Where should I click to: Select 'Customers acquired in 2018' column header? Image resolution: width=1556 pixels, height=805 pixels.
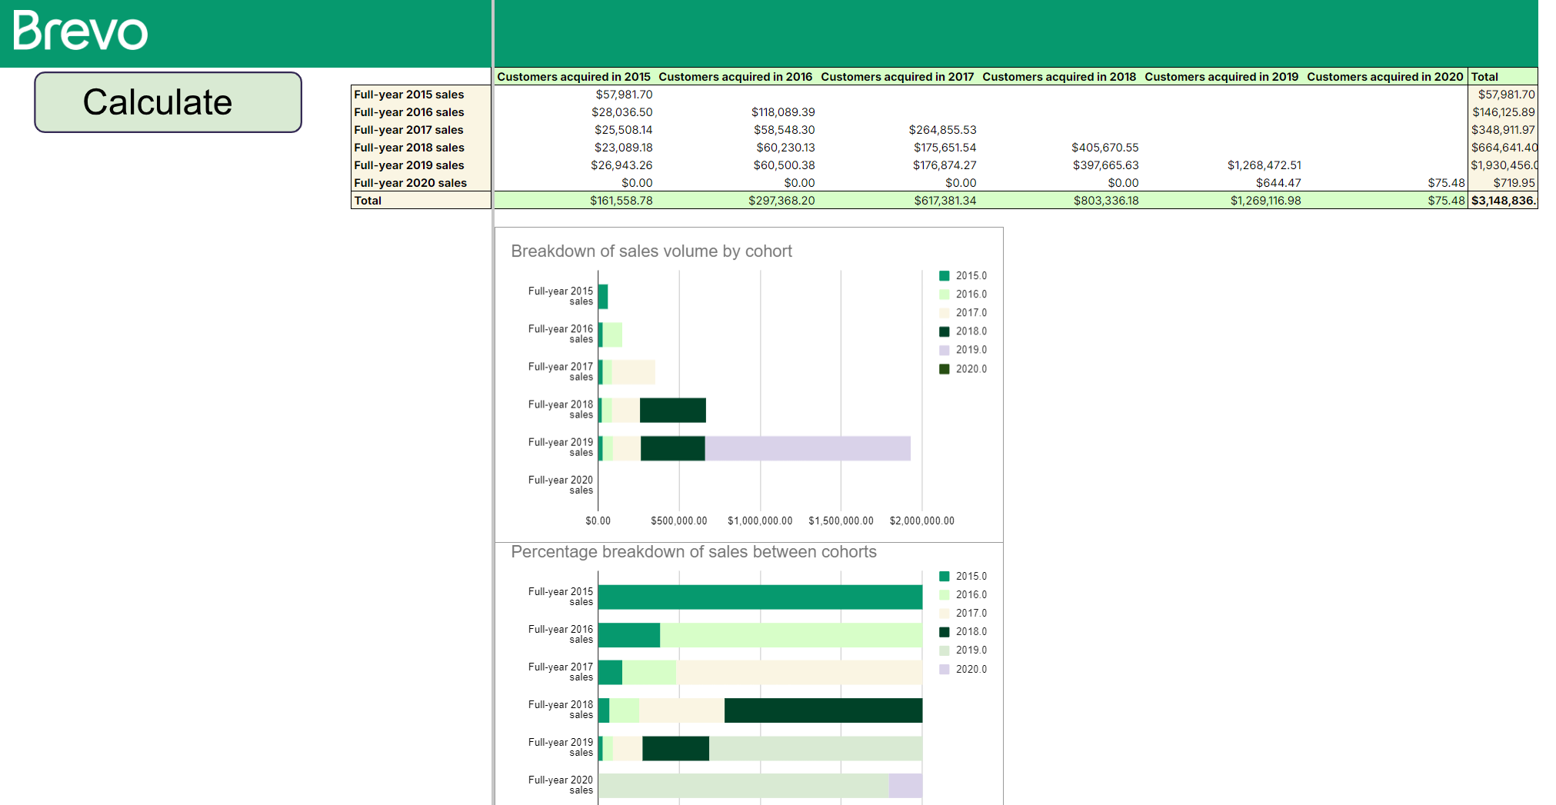(1059, 77)
